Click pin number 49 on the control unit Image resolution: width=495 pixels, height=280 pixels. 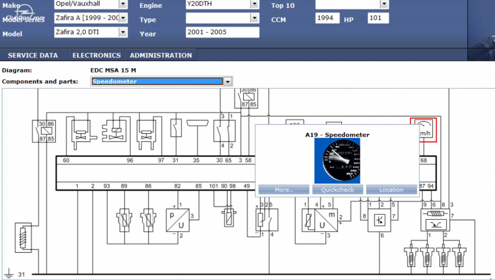click(x=247, y=186)
